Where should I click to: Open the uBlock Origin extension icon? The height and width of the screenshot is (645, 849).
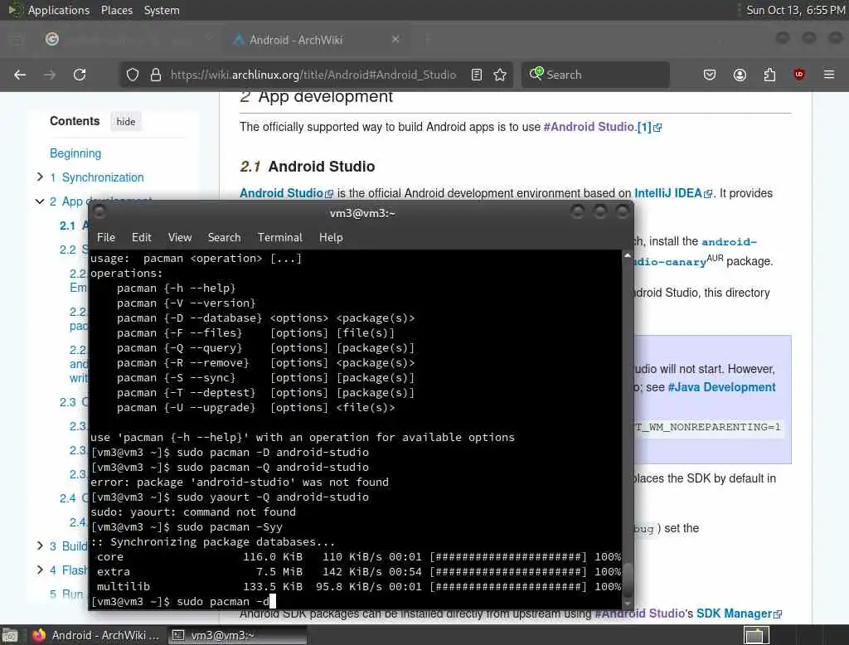799,75
